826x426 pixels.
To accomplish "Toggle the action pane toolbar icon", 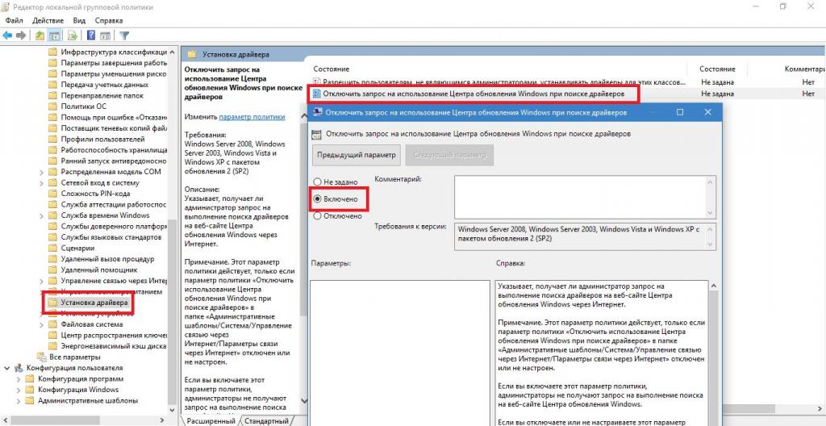I will coord(106,35).
